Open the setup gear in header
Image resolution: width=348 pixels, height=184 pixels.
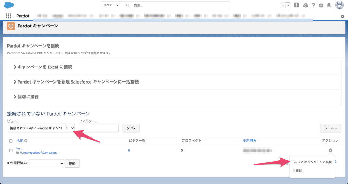click(321, 5)
